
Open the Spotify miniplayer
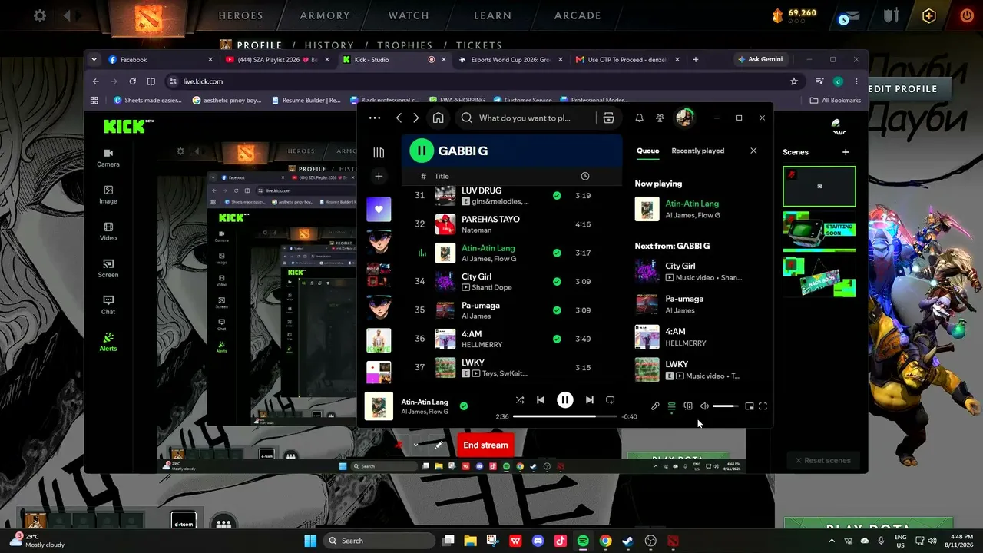(x=750, y=406)
